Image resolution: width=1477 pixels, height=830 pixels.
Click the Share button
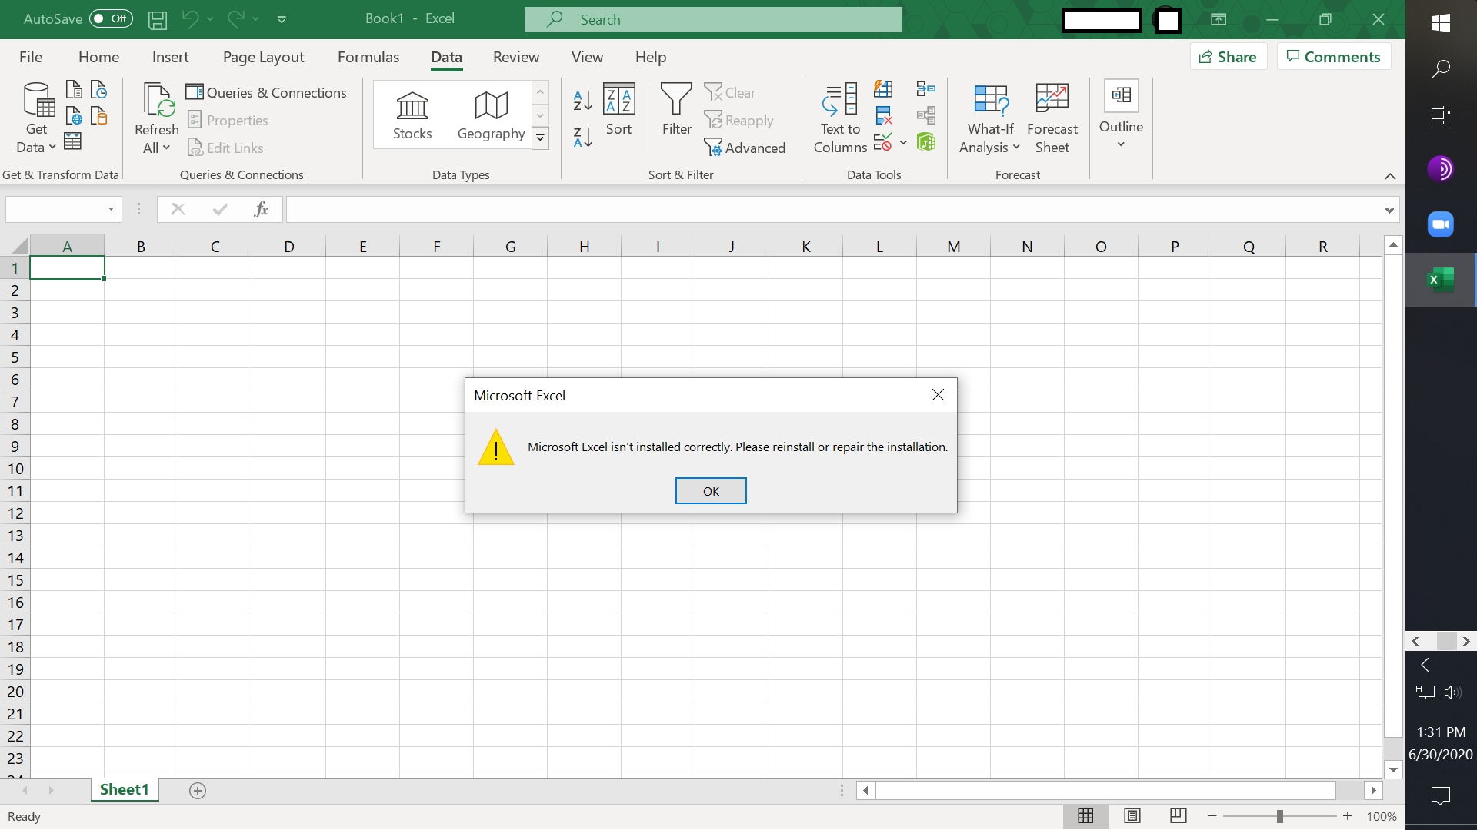(x=1229, y=57)
